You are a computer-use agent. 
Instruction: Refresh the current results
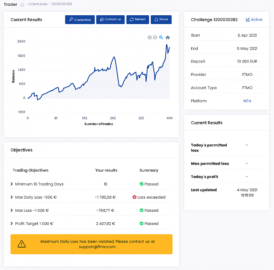pyautogui.click(x=138, y=20)
